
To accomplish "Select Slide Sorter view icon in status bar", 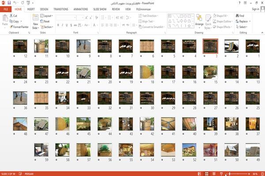I will coord(207,174).
